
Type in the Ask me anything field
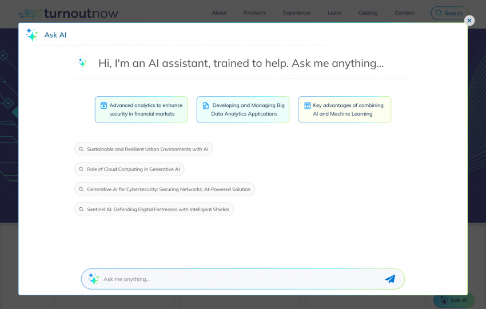pyautogui.click(x=240, y=279)
